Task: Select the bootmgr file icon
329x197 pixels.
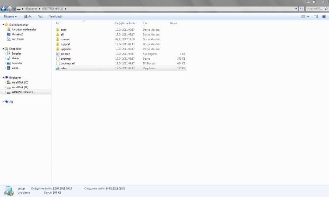Action: pyautogui.click(x=58, y=59)
